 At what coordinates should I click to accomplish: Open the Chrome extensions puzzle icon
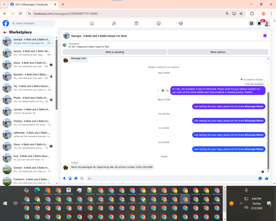coord(252,13)
